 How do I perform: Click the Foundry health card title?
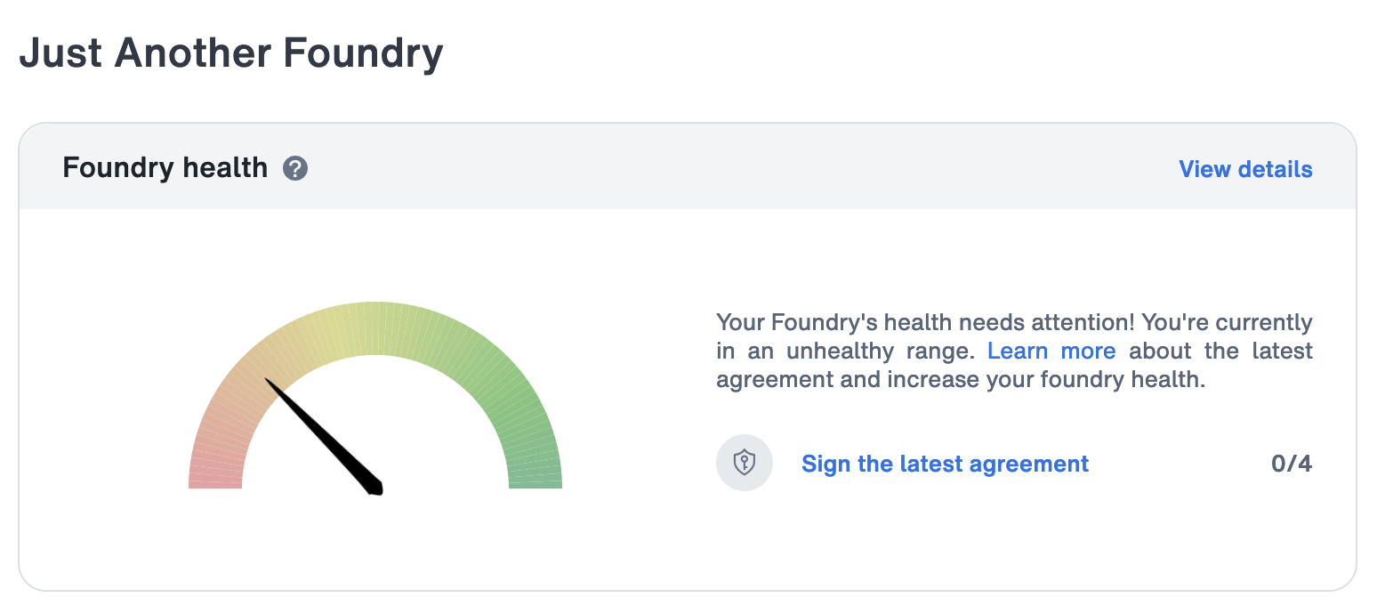165,167
